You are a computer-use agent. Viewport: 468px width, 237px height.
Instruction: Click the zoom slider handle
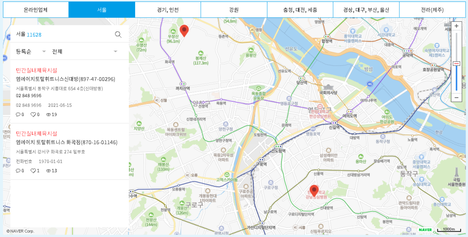pos(456,63)
